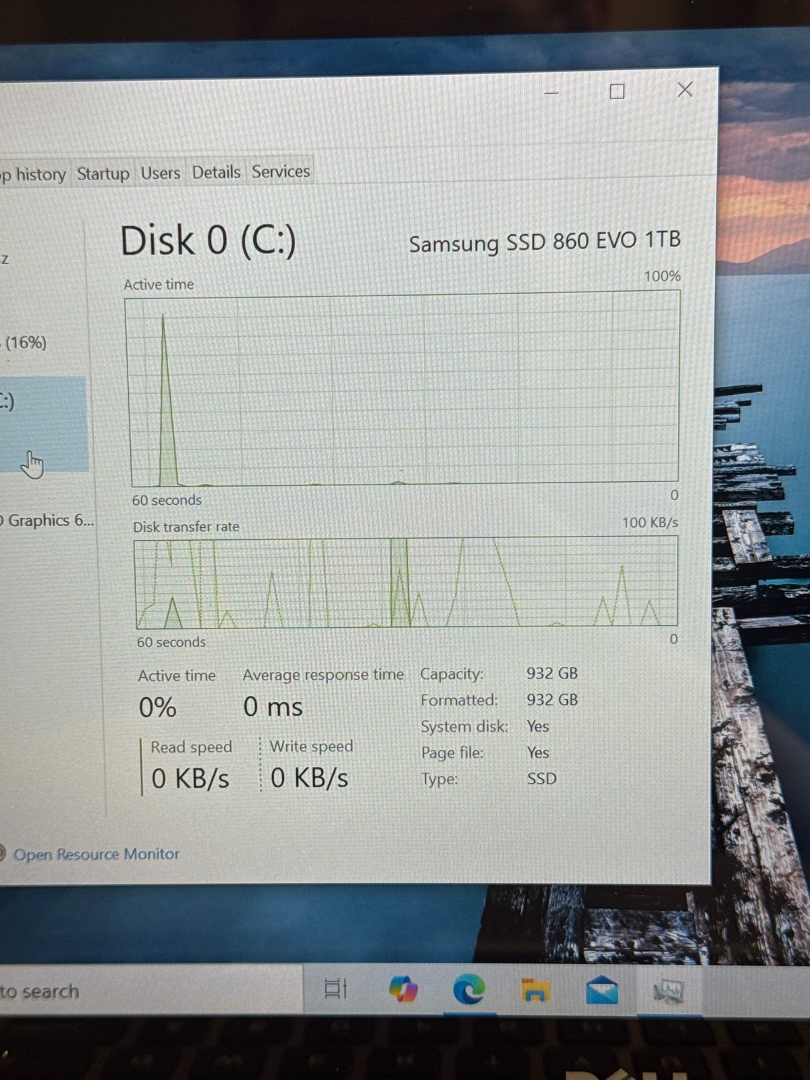Click the 'Write speed' label

[x=311, y=746]
